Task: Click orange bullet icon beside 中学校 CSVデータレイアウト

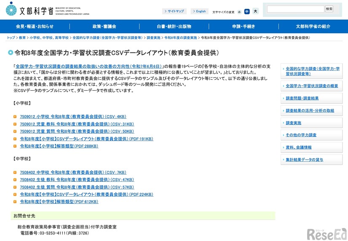Action: tap(15, 194)
